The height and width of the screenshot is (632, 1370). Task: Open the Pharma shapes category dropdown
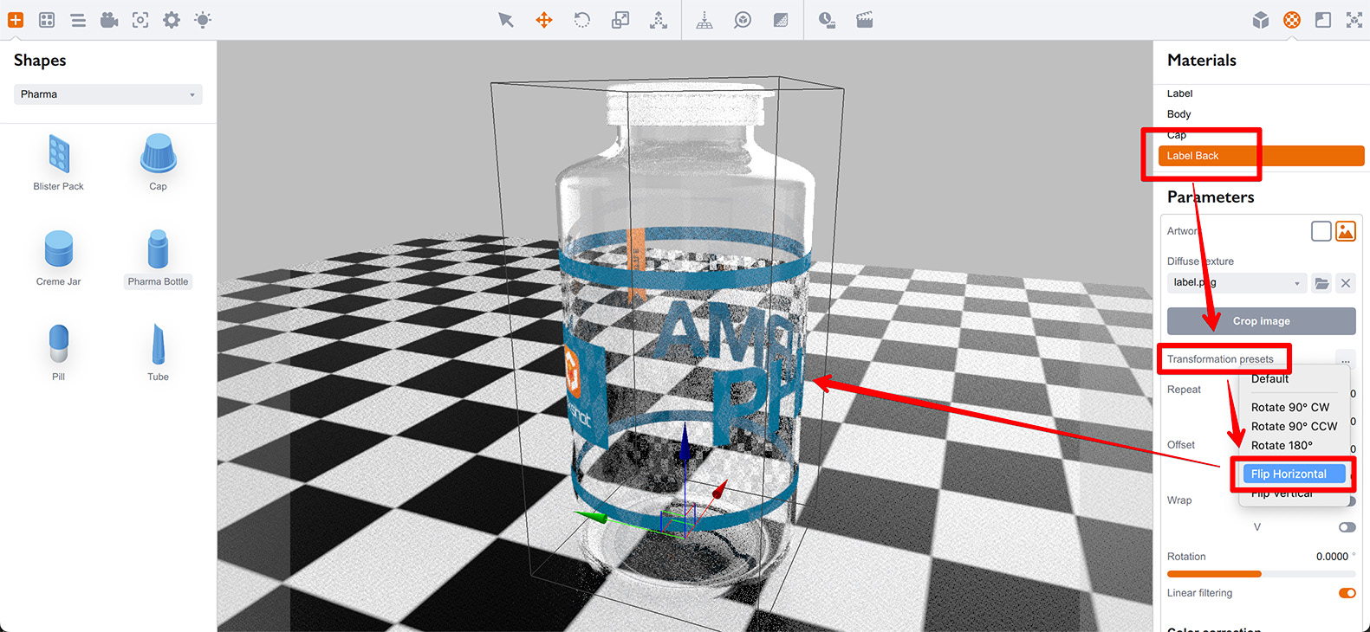[108, 94]
